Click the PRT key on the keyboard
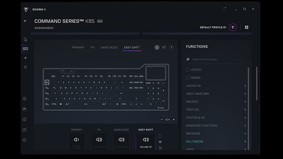 [131, 76]
